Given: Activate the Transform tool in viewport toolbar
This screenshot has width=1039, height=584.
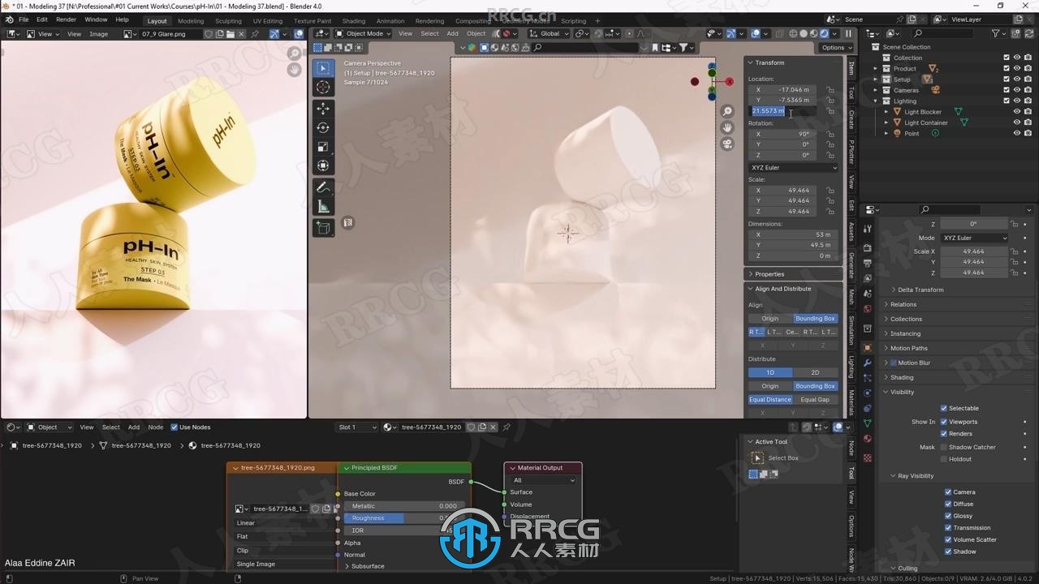Looking at the screenshot, I should (323, 165).
